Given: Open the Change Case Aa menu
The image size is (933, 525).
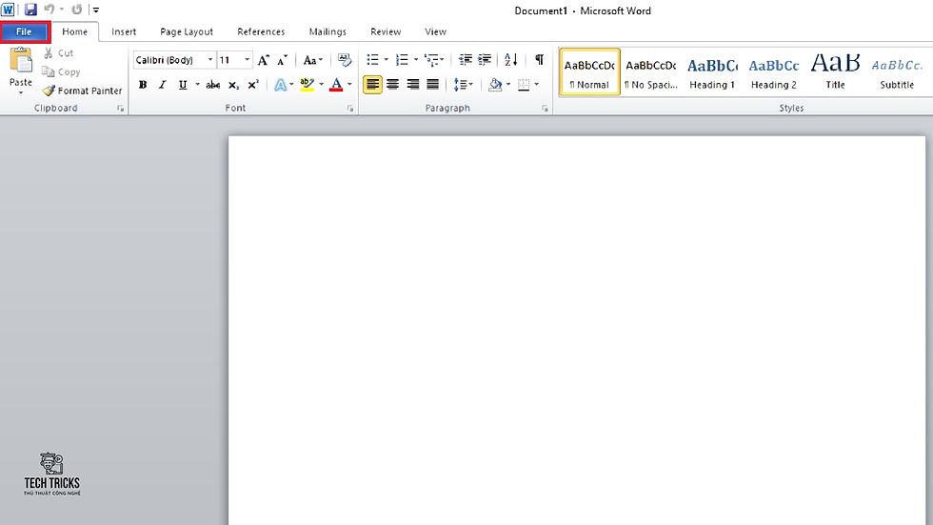Looking at the screenshot, I should tap(312, 60).
